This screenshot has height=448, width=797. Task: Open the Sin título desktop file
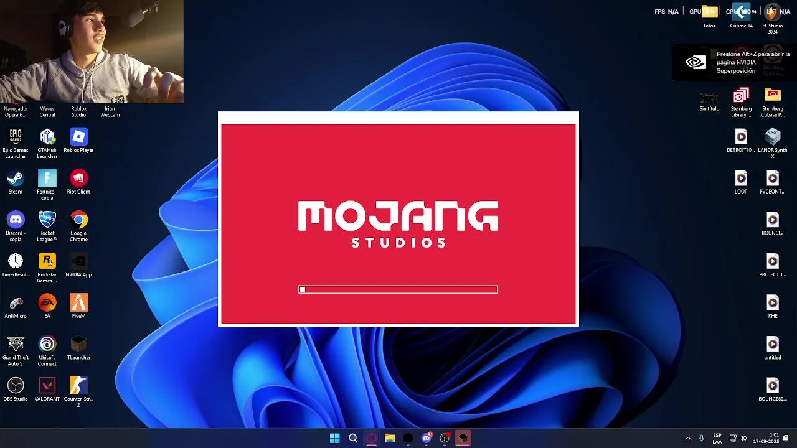click(709, 102)
